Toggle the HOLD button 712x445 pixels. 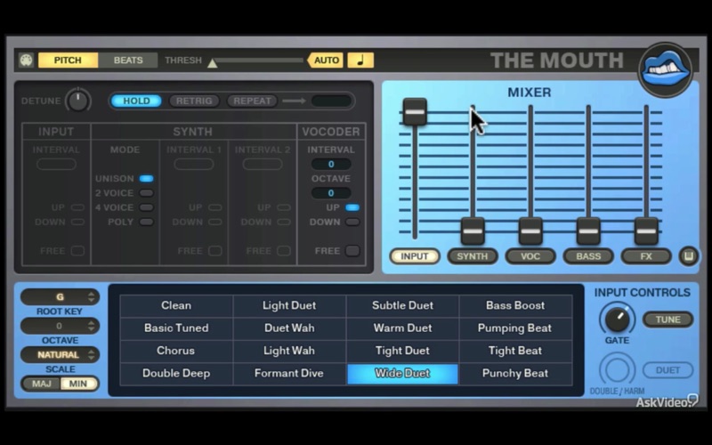(136, 101)
